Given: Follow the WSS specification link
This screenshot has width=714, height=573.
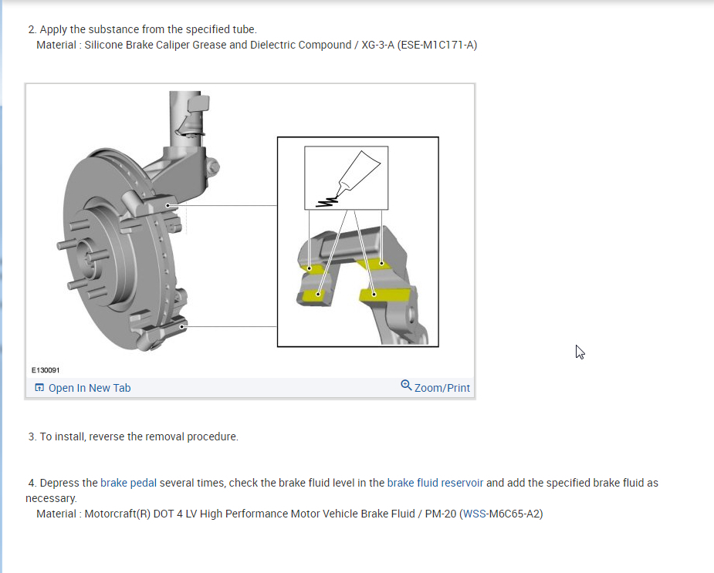Looking at the screenshot, I should tap(474, 514).
